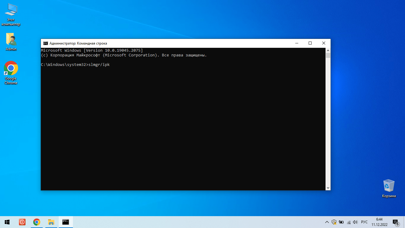Open Google Chrome from the taskbar
The image size is (405, 228).
37,222
